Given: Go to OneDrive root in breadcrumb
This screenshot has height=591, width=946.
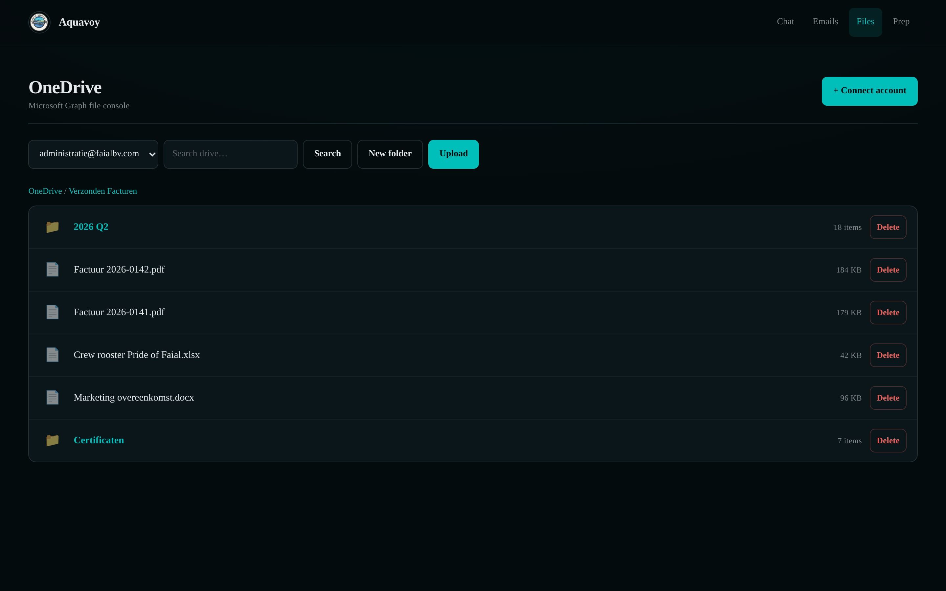Looking at the screenshot, I should point(45,191).
